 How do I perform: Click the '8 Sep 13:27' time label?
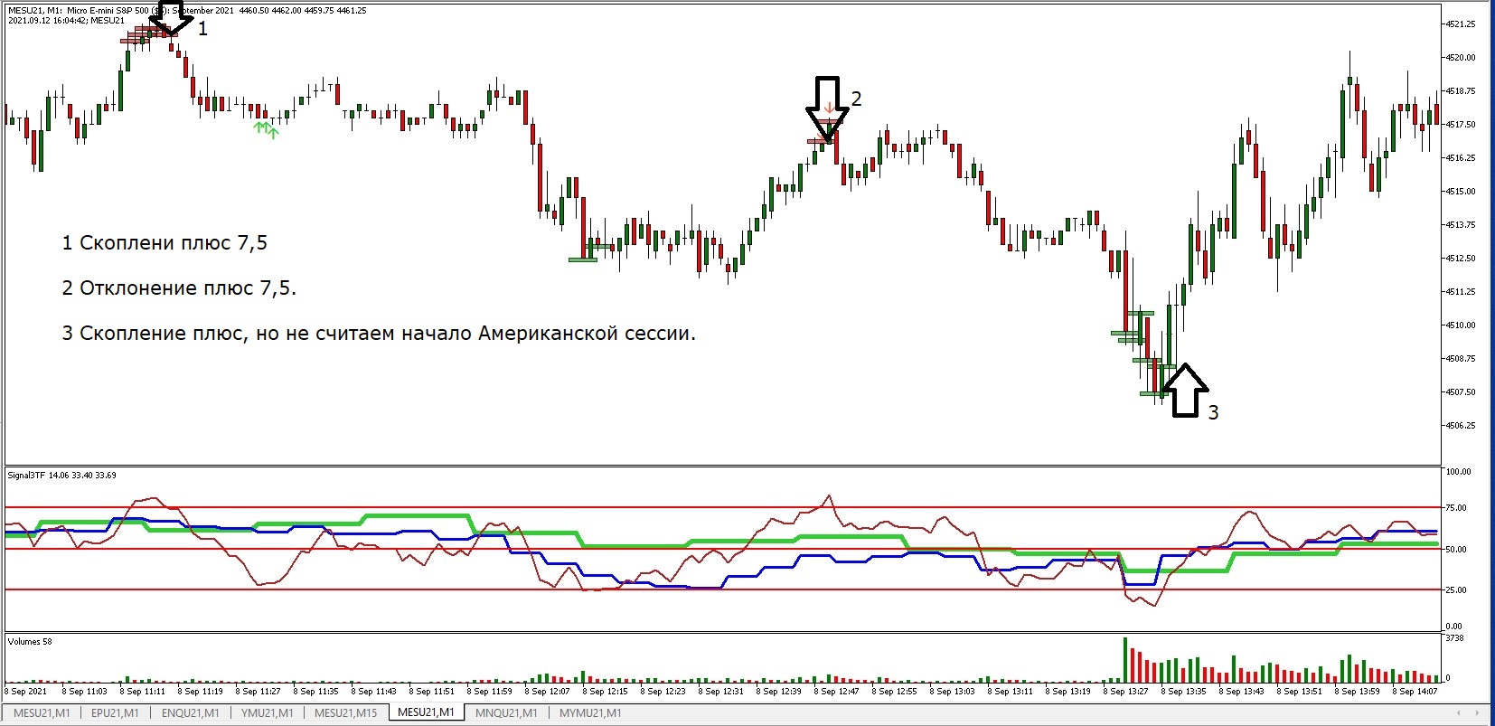point(1126,692)
